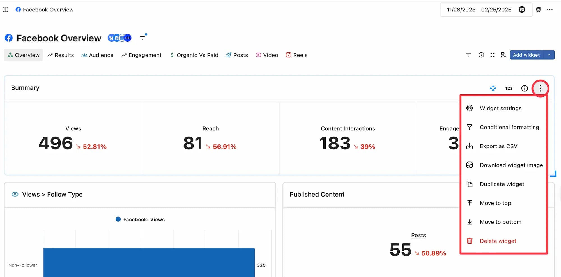The width and height of the screenshot is (561, 277).
Task: Open the globe language icon
Action: pos(539,10)
